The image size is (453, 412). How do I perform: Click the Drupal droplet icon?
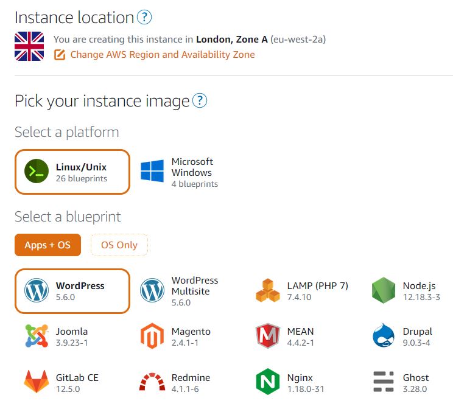pyautogui.click(x=384, y=335)
